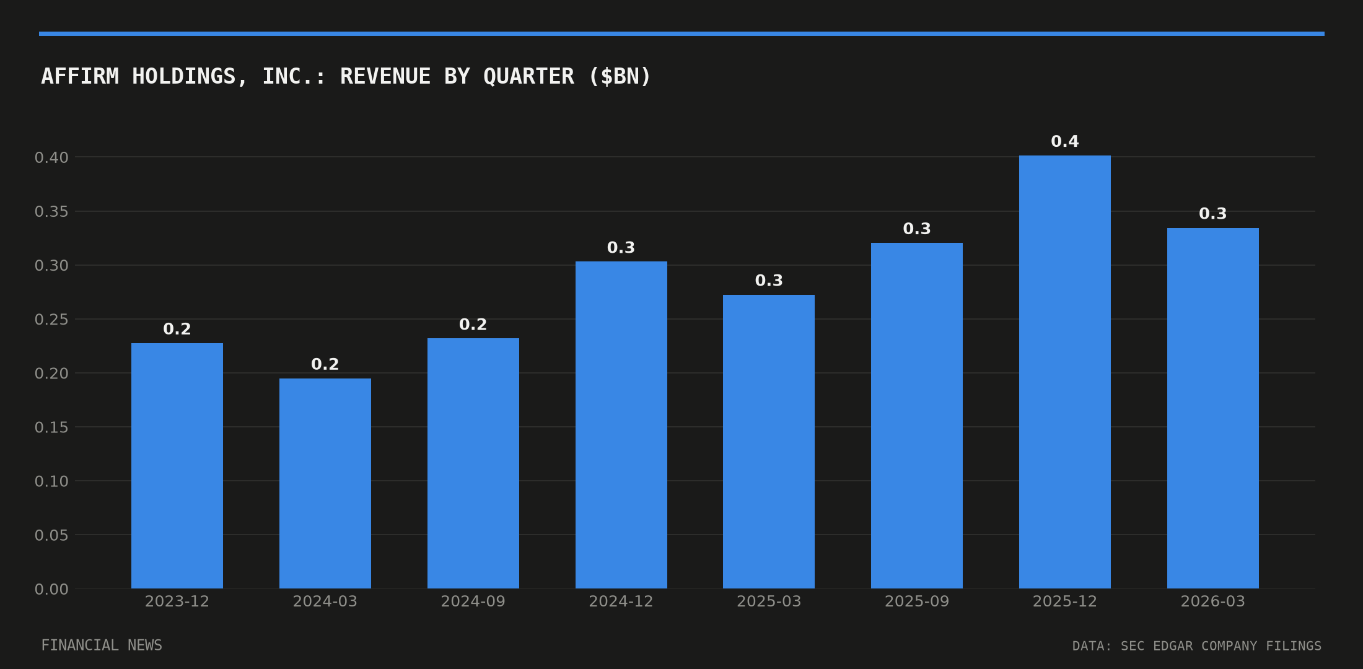
Task: Click the 0.2 value label above 2024-03
Action: pos(325,364)
